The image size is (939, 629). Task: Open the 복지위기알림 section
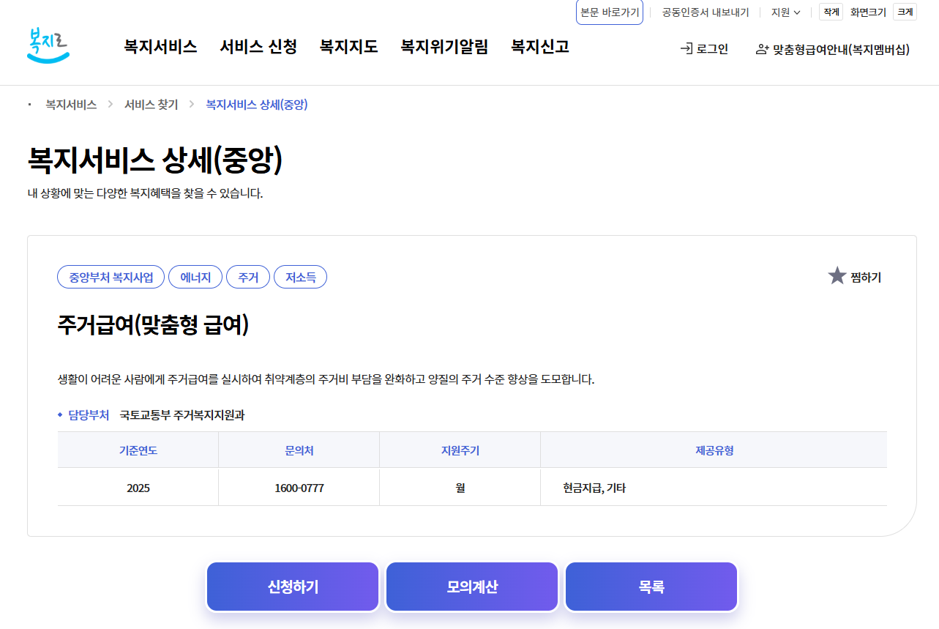pos(444,46)
